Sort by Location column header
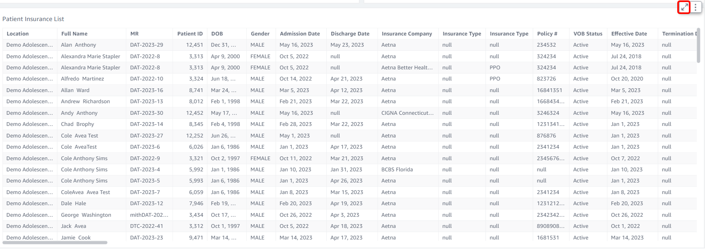Viewport: 705px width, 251px height. coord(18,34)
